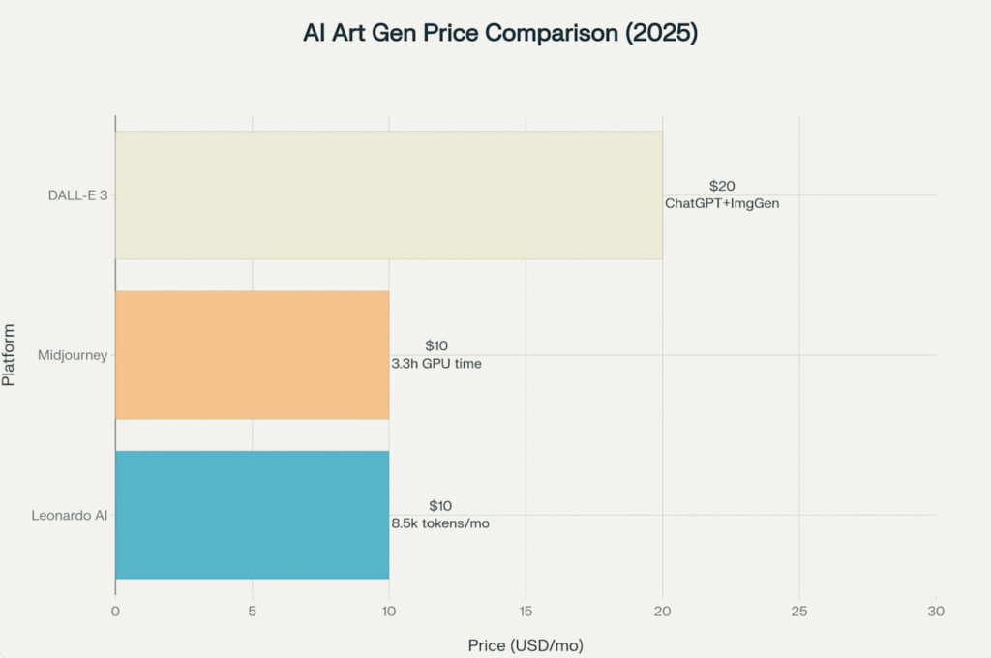
Task: Select the DALL-E 3 axis label
Action: (78, 195)
